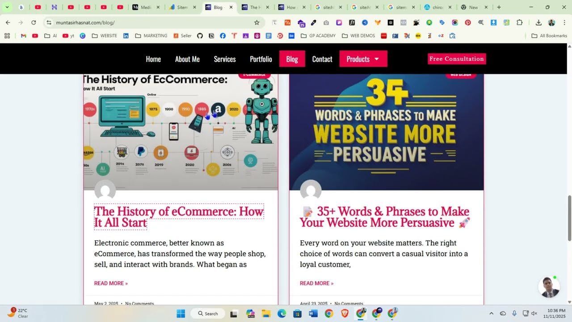Click the Pinterest extension icon
The image size is (572, 322).
(x=467, y=22)
